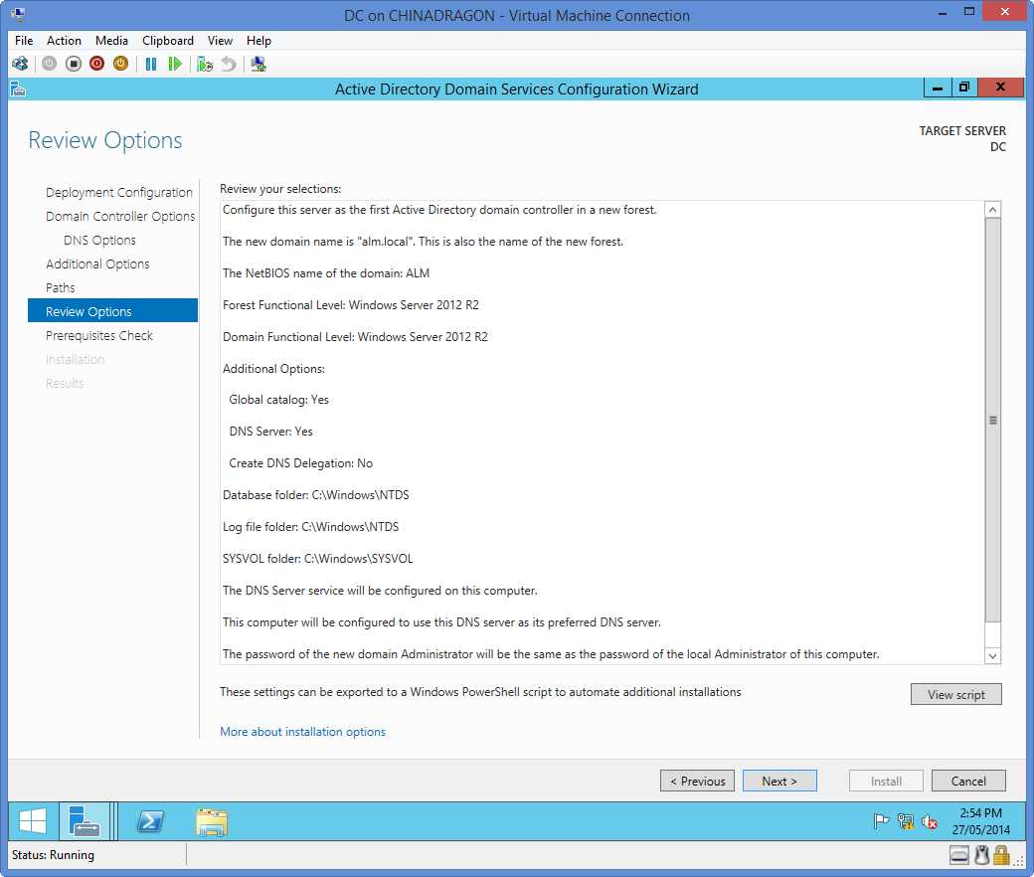
Task: Click the scroll-down arrow of selections list
Action: pyautogui.click(x=992, y=656)
